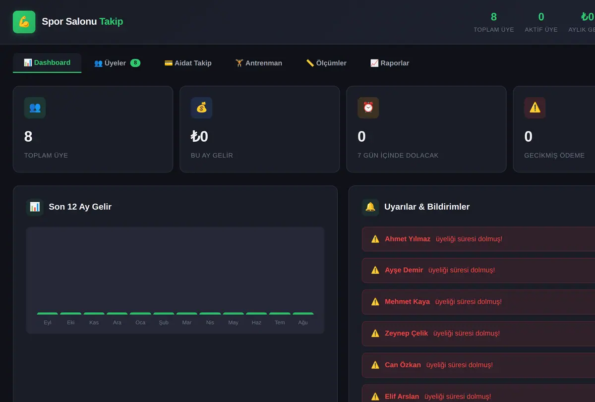
Task: Click the Ahmet Yılmaz name in alerts
Action: (x=408, y=239)
